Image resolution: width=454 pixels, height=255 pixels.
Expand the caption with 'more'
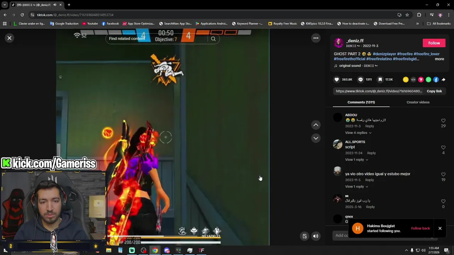pos(439,59)
